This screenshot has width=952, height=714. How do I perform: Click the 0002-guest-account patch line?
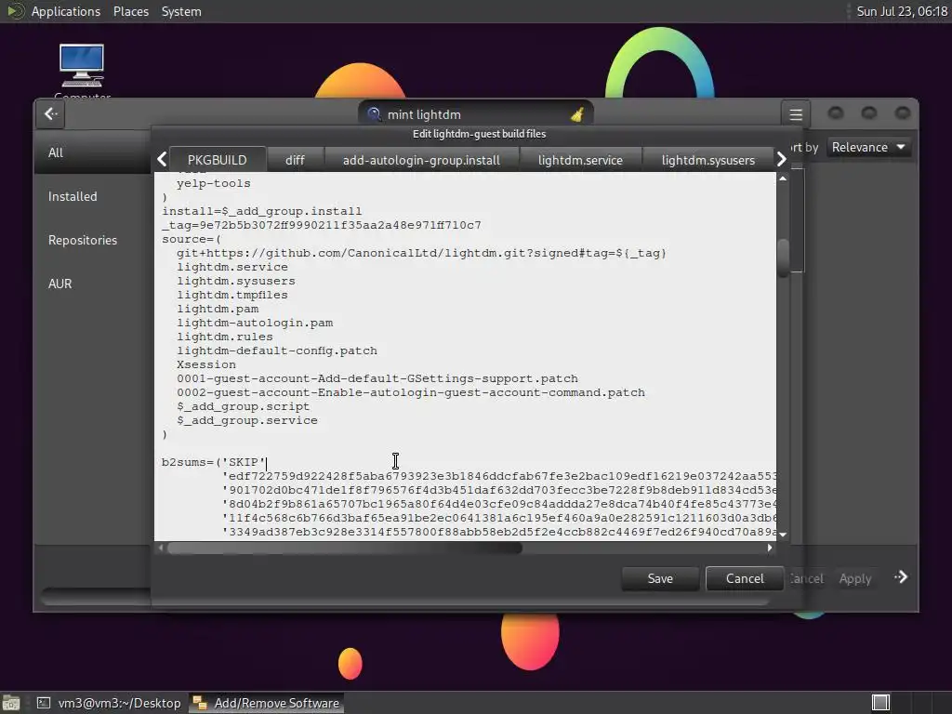[x=410, y=393]
